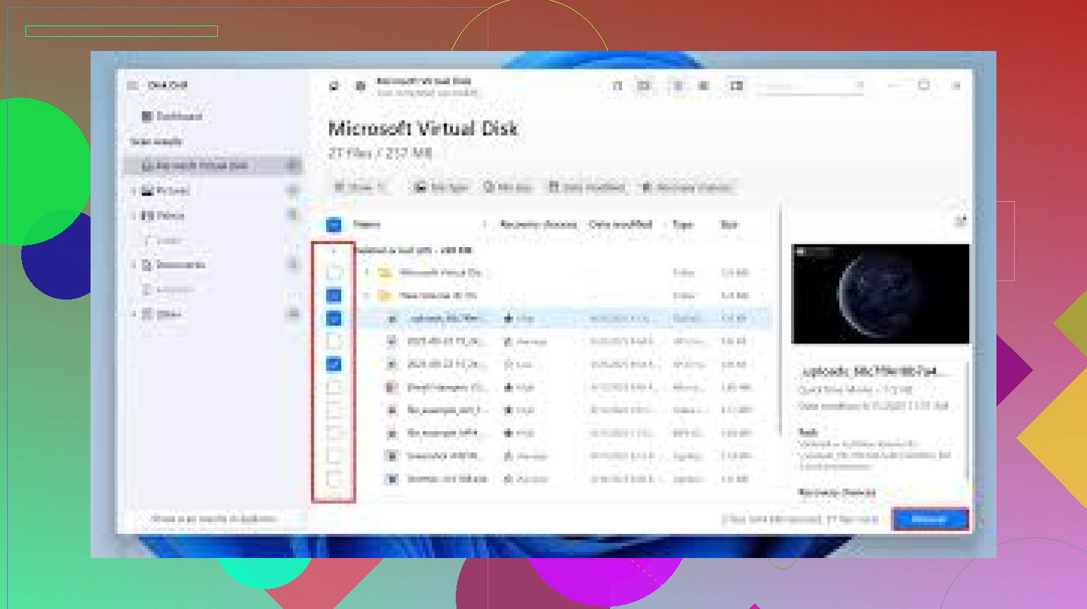Click the folder view icon in toolbar

643,86
